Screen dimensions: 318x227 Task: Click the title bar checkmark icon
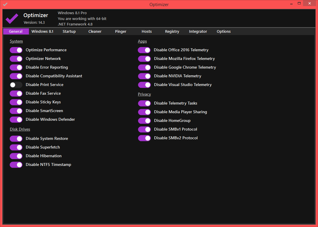[5, 4]
